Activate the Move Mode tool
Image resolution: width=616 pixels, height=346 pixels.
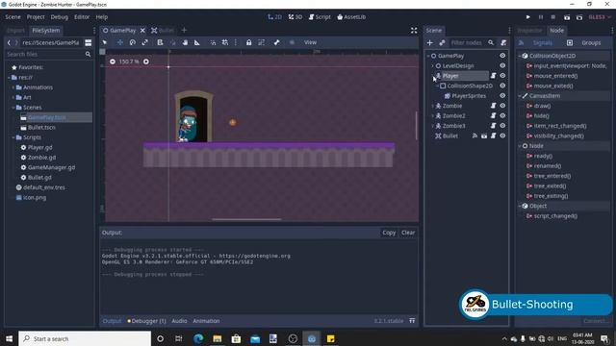119,42
